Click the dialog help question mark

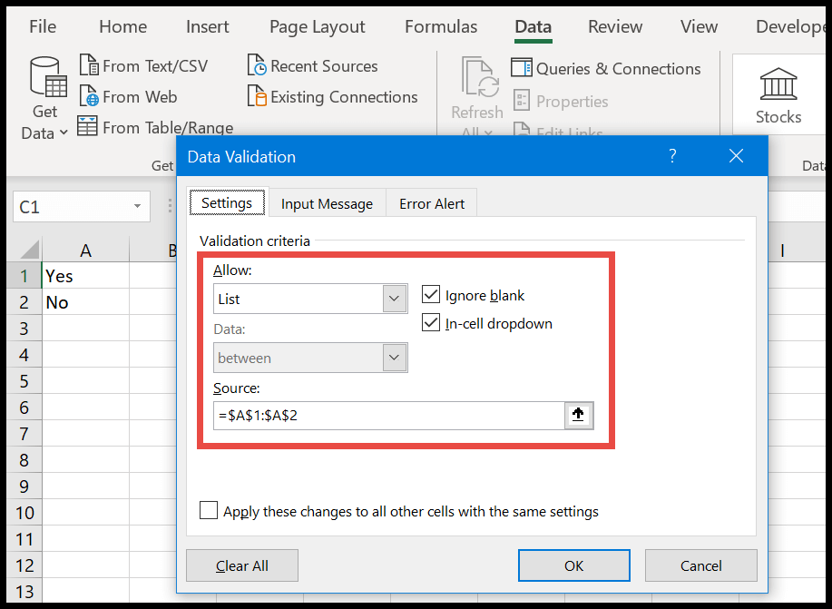672,155
